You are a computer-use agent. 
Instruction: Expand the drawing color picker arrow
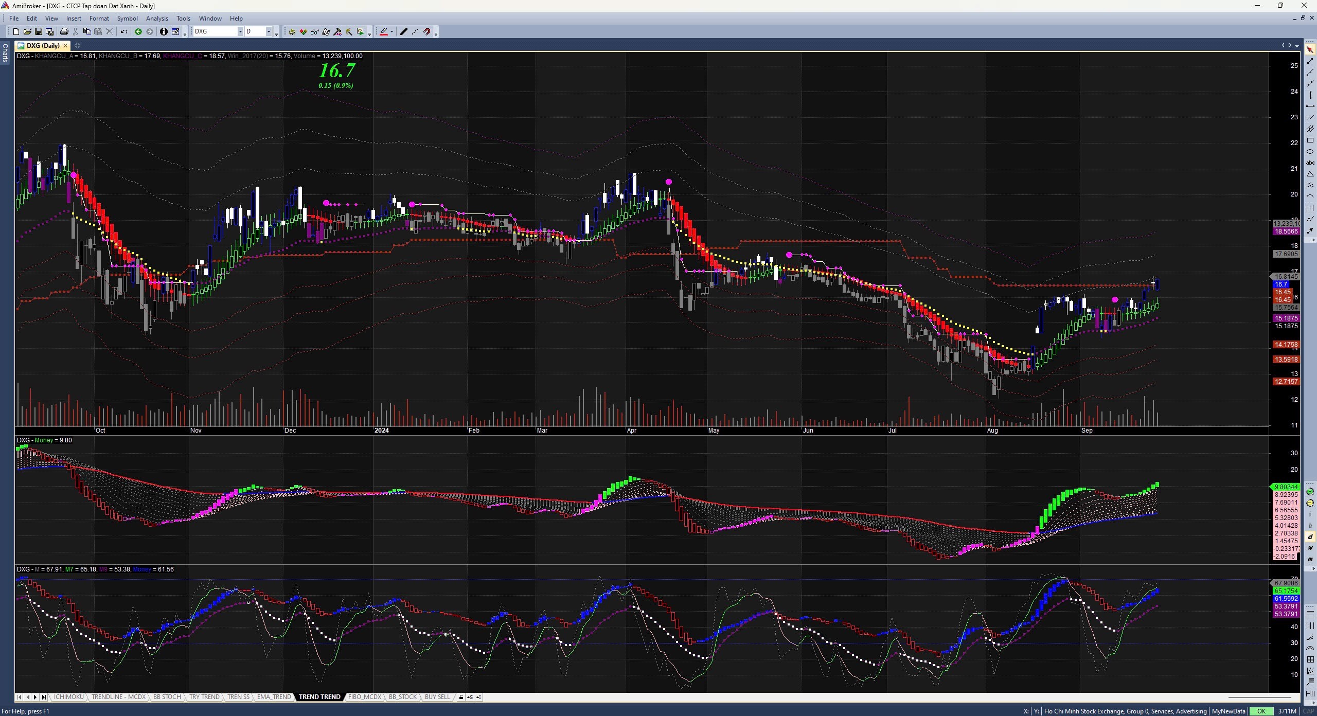(x=391, y=31)
